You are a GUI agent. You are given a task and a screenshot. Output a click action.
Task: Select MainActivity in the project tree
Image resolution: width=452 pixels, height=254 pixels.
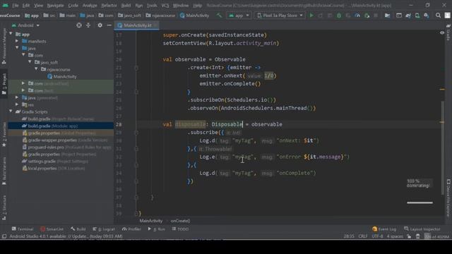61,76
